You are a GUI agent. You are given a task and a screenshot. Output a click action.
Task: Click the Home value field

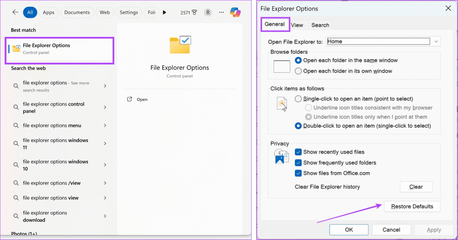[x=378, y=41]
